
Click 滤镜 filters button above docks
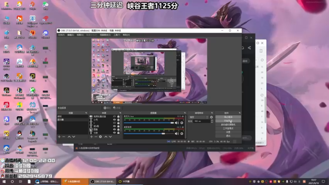point(117,108)
